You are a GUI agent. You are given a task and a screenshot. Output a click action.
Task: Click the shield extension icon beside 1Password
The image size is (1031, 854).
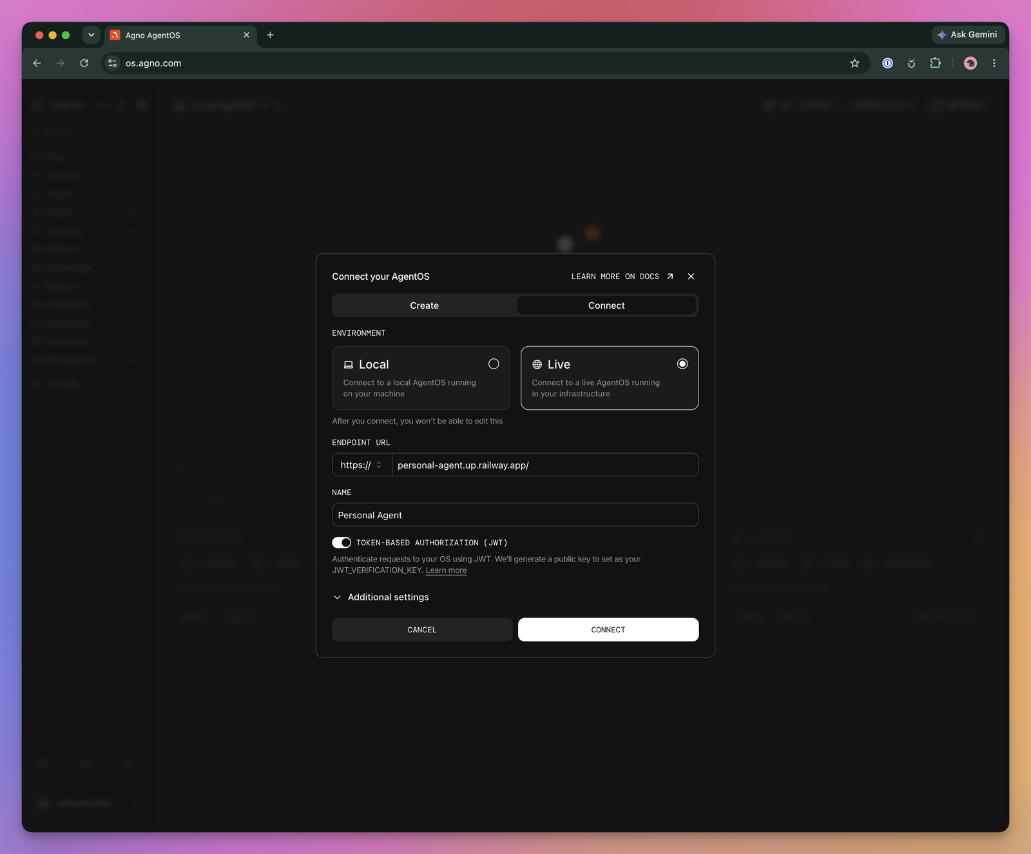911,63
